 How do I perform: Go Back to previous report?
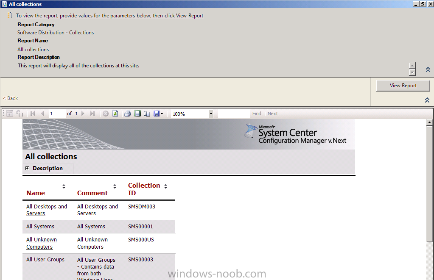pos(11,98)
